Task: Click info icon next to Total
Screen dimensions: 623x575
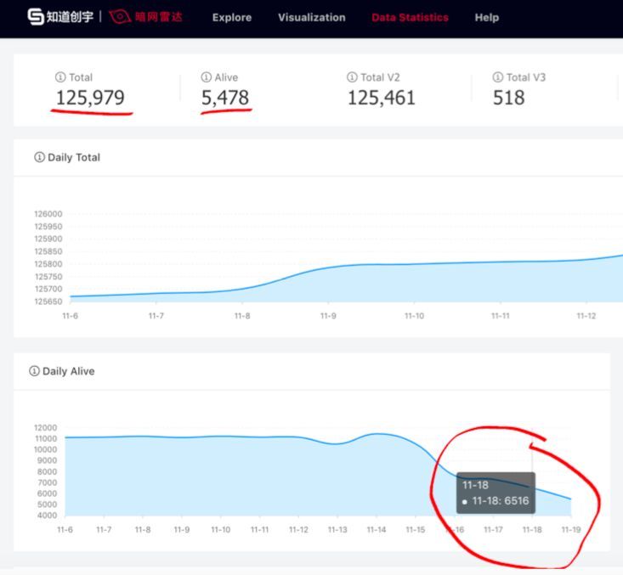Action: click(60, 77)
